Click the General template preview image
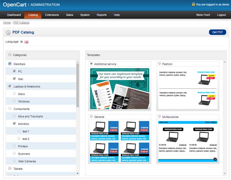Viewport: 231px width, 180px height. 120,141
